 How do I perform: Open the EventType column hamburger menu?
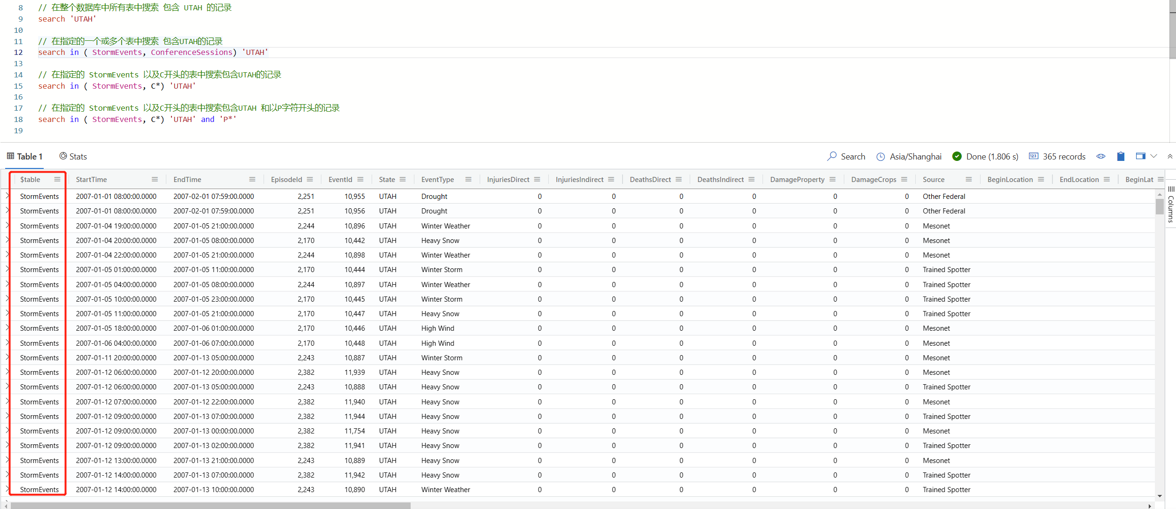coord(468,179)
